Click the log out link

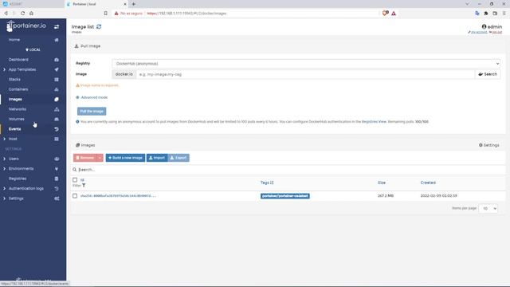pyautogui.click(x=496, y=32)
